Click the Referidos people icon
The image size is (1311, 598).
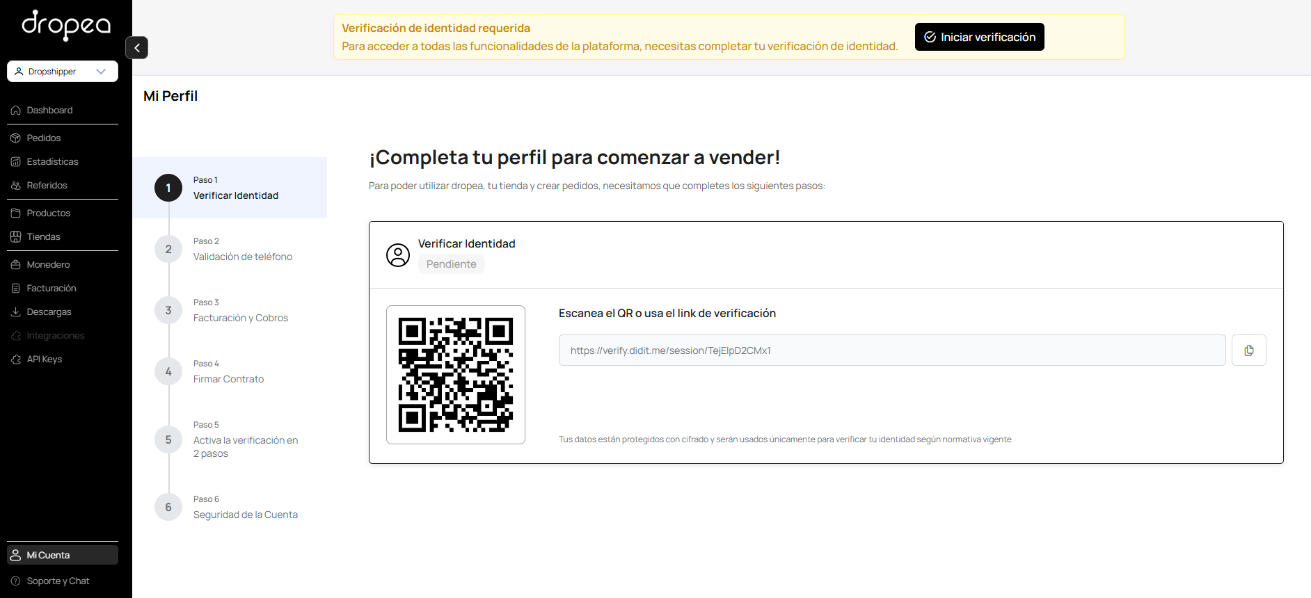tap(16, 186)
